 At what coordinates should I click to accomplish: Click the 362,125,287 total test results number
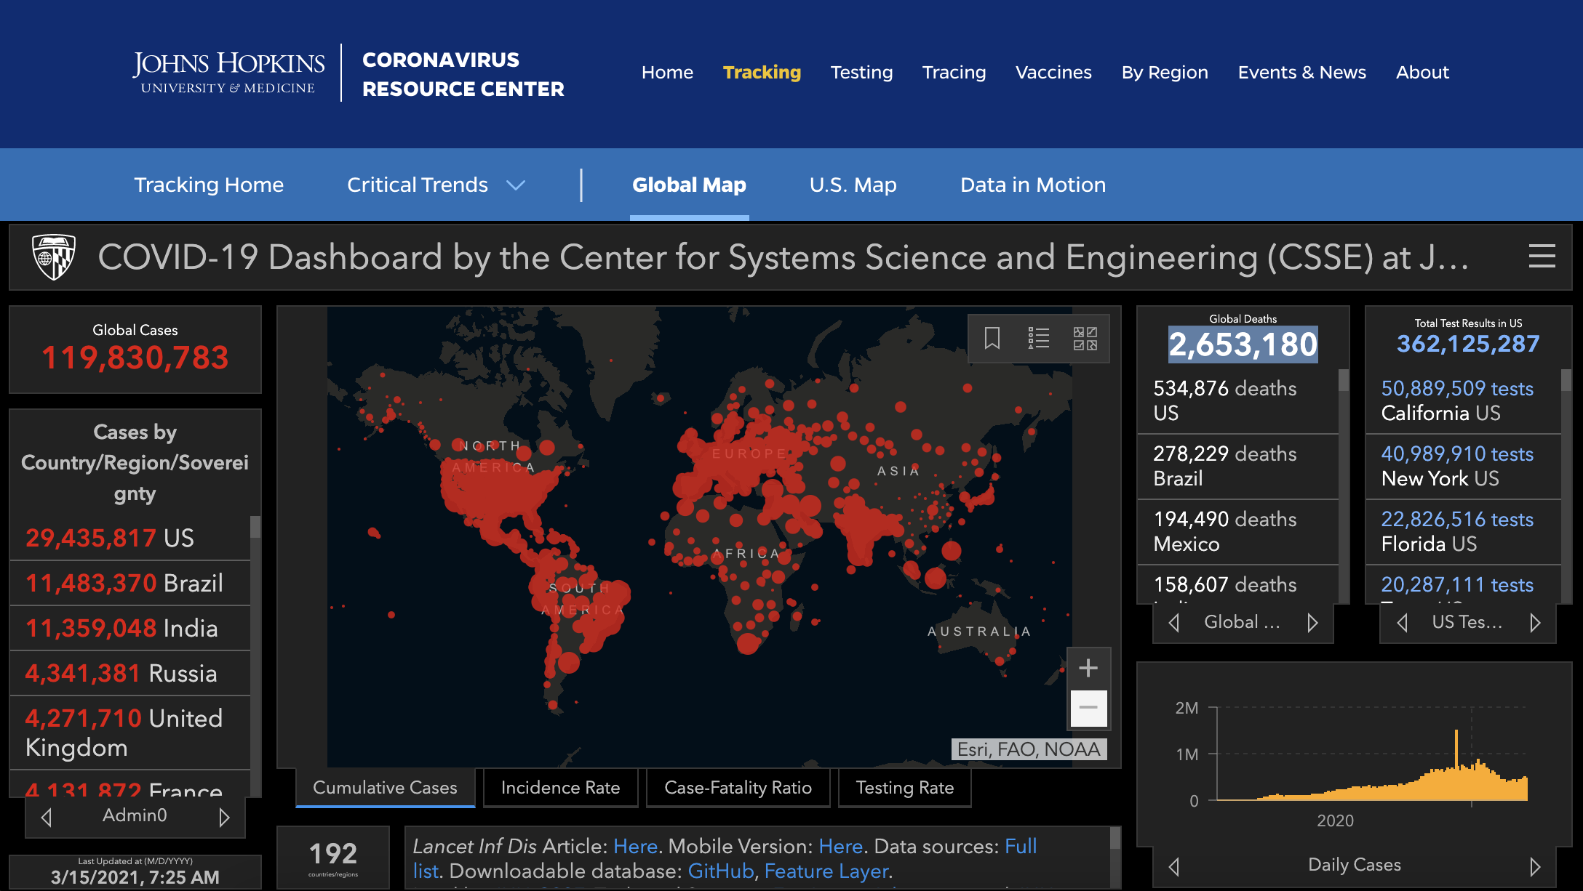(1468, 344)
